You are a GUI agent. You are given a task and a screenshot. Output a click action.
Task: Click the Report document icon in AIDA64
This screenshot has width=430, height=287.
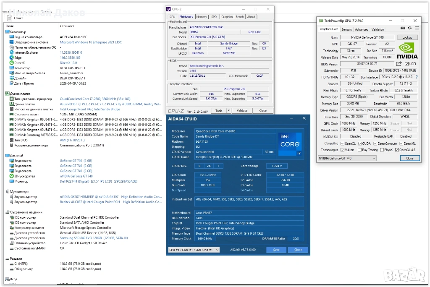[9, 18]
